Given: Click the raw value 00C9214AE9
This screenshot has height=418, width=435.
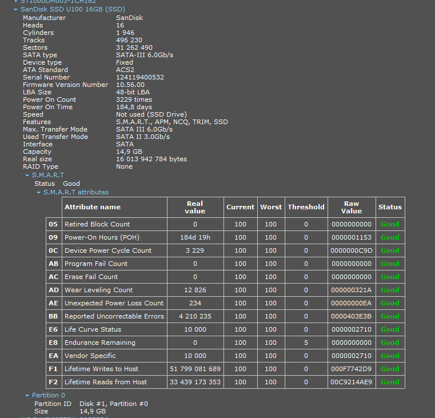Looking at the screenshot, I should [352, 382].
